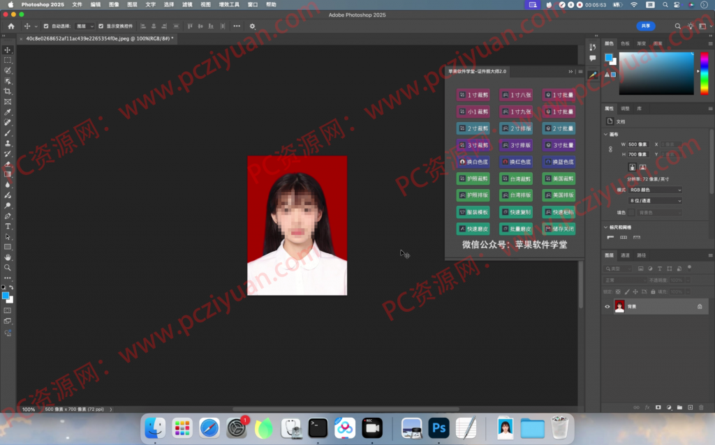715x445 pixels.
Task: Swap foreground and background colors
Action: click(x=11, y=287)
